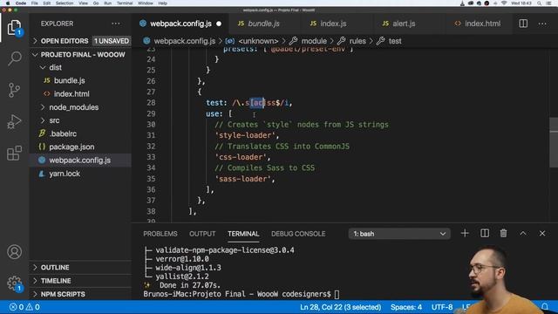Open the Accounts menu icon

(14, 252)
